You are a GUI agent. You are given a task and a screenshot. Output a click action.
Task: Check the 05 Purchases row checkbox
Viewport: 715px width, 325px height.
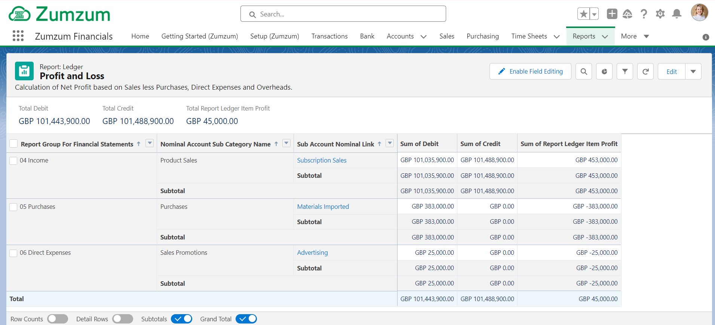pos(13,207)
